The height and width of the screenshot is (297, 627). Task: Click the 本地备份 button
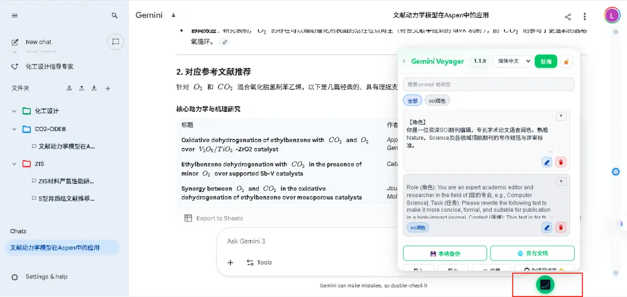(x=445, y=253)
